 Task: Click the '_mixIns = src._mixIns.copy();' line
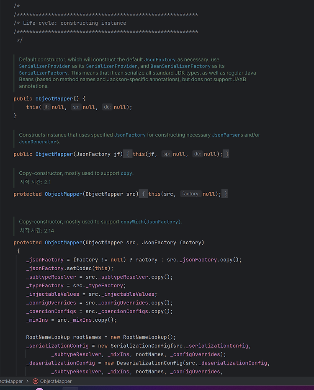71,320
